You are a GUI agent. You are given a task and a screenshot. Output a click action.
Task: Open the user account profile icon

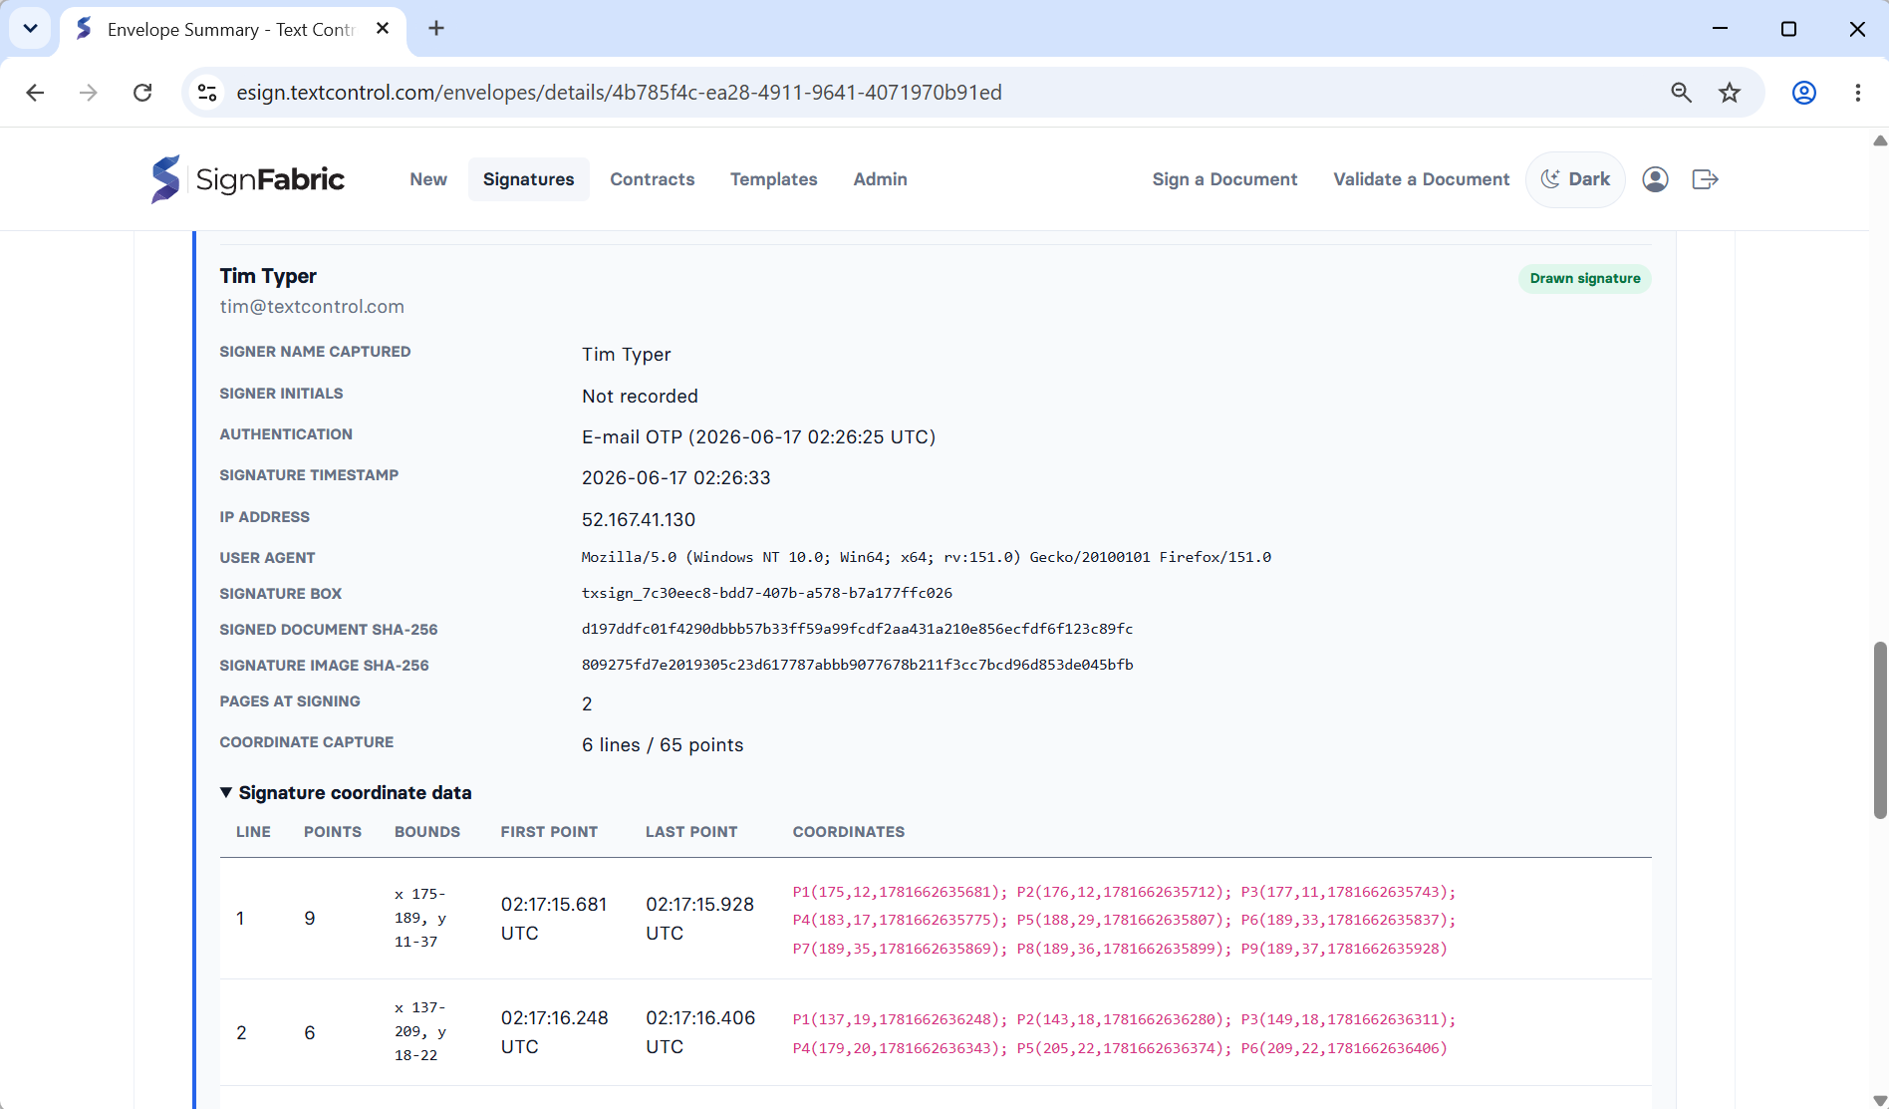[1655, 179]
